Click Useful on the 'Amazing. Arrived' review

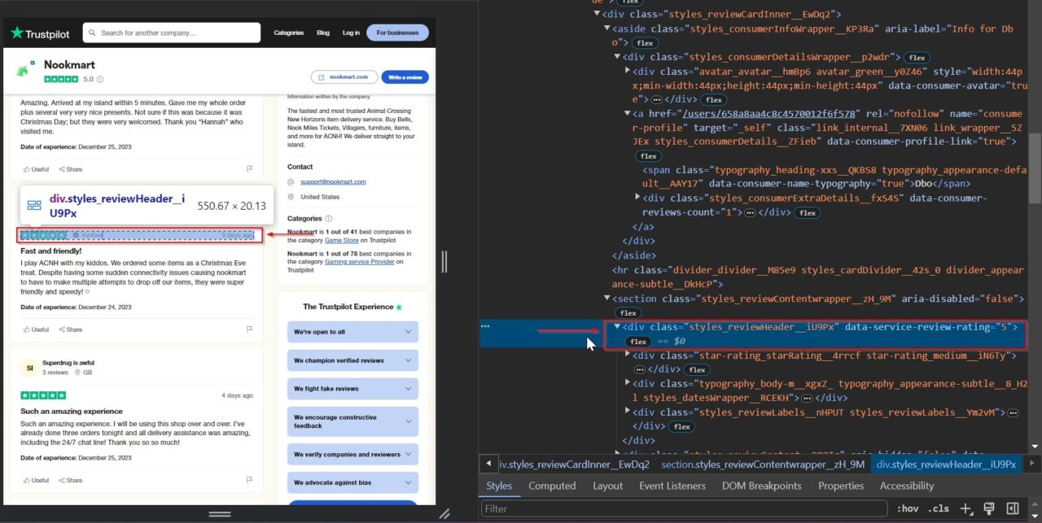(x=37, y=169)
